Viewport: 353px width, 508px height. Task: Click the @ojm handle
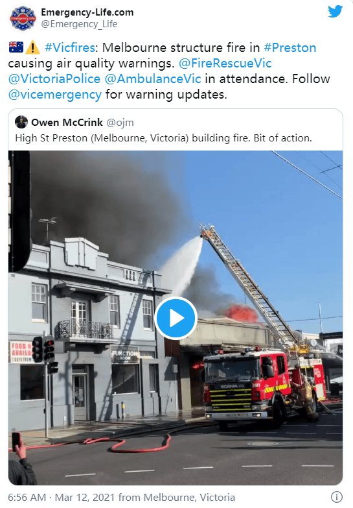coord(120,123)
